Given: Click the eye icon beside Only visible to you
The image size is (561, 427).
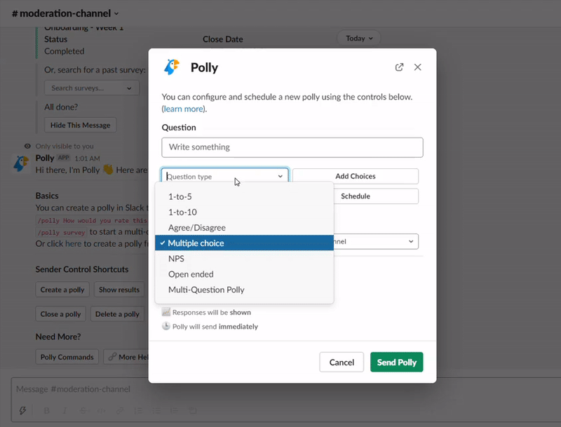Looking at the screenshot, I should (27, 146).
